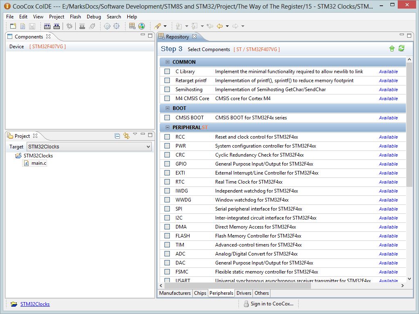Click the flashlight search toolbar icon
The image size is (419, 314).
coord(158,26)
